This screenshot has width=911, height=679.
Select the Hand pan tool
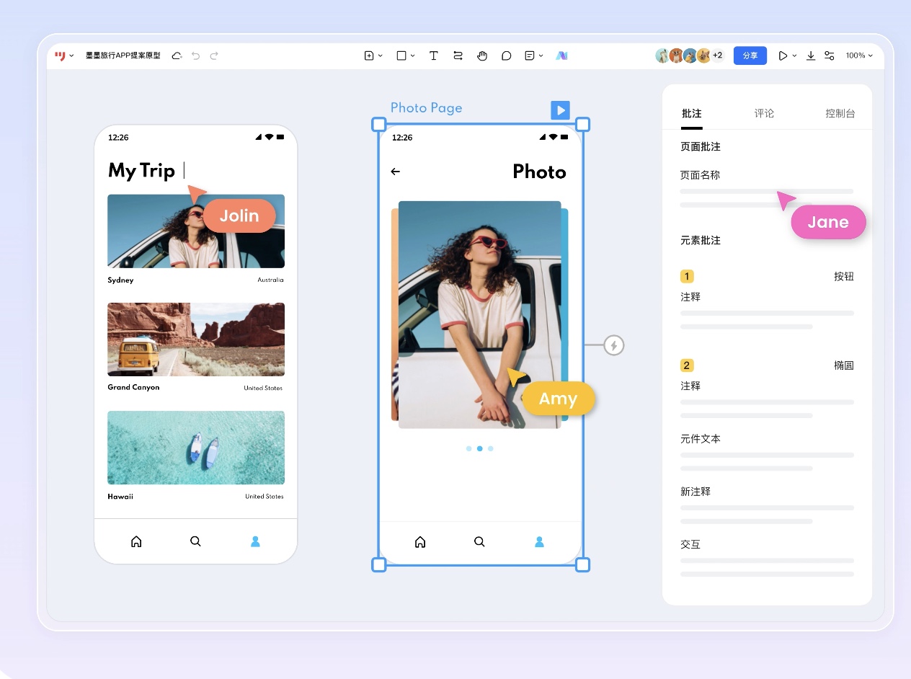[482, 56]
